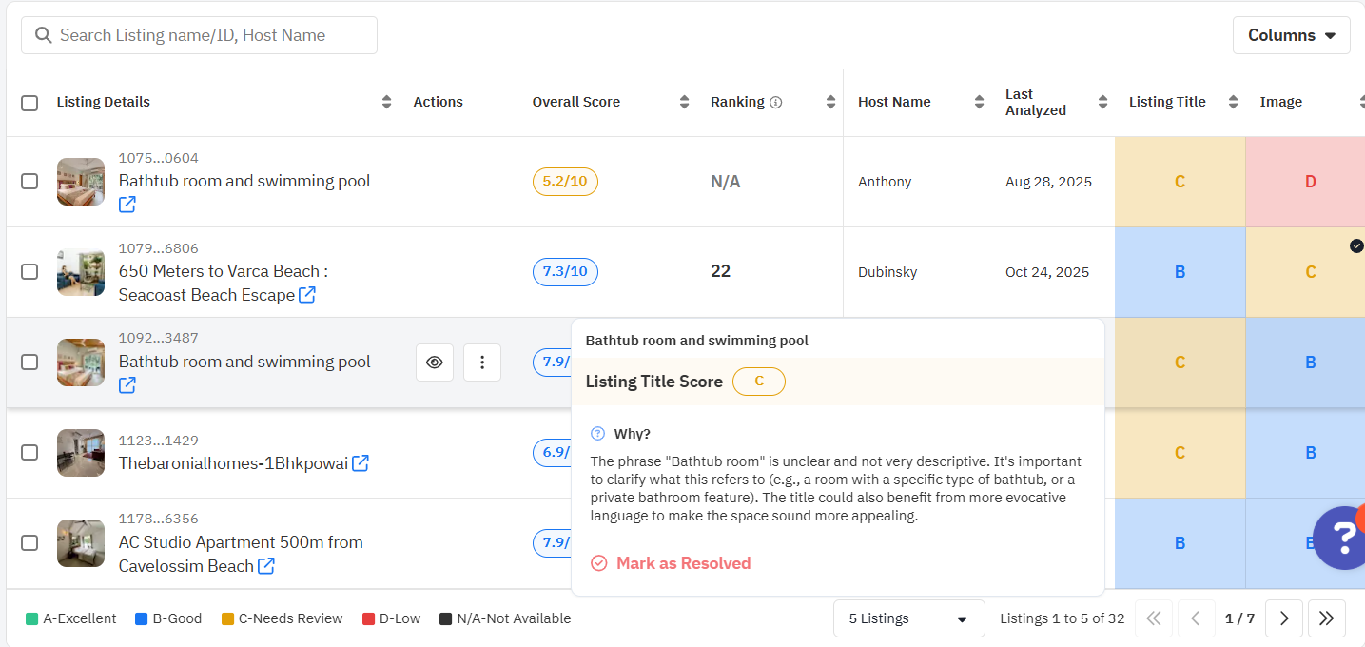1365x647 pixels.
Task: Open external link for AC Studio Apartment listing
Action: 266,566
